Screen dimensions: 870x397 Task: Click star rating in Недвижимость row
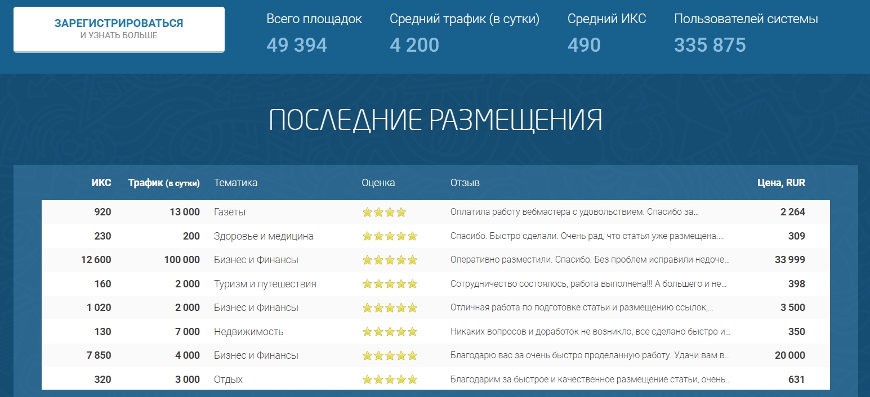[390, 332]
